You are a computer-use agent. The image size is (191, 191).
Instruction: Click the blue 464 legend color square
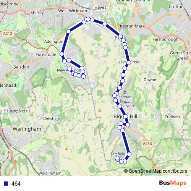[6, 183]
